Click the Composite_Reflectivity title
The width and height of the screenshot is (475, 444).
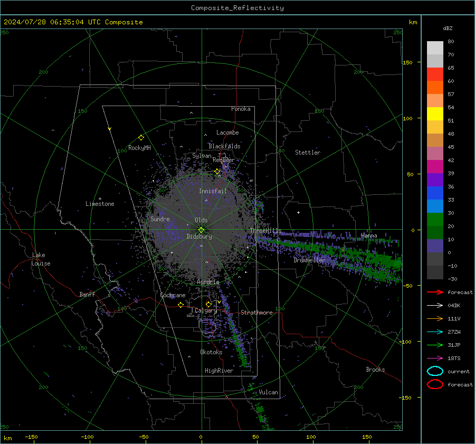[237, 8]
